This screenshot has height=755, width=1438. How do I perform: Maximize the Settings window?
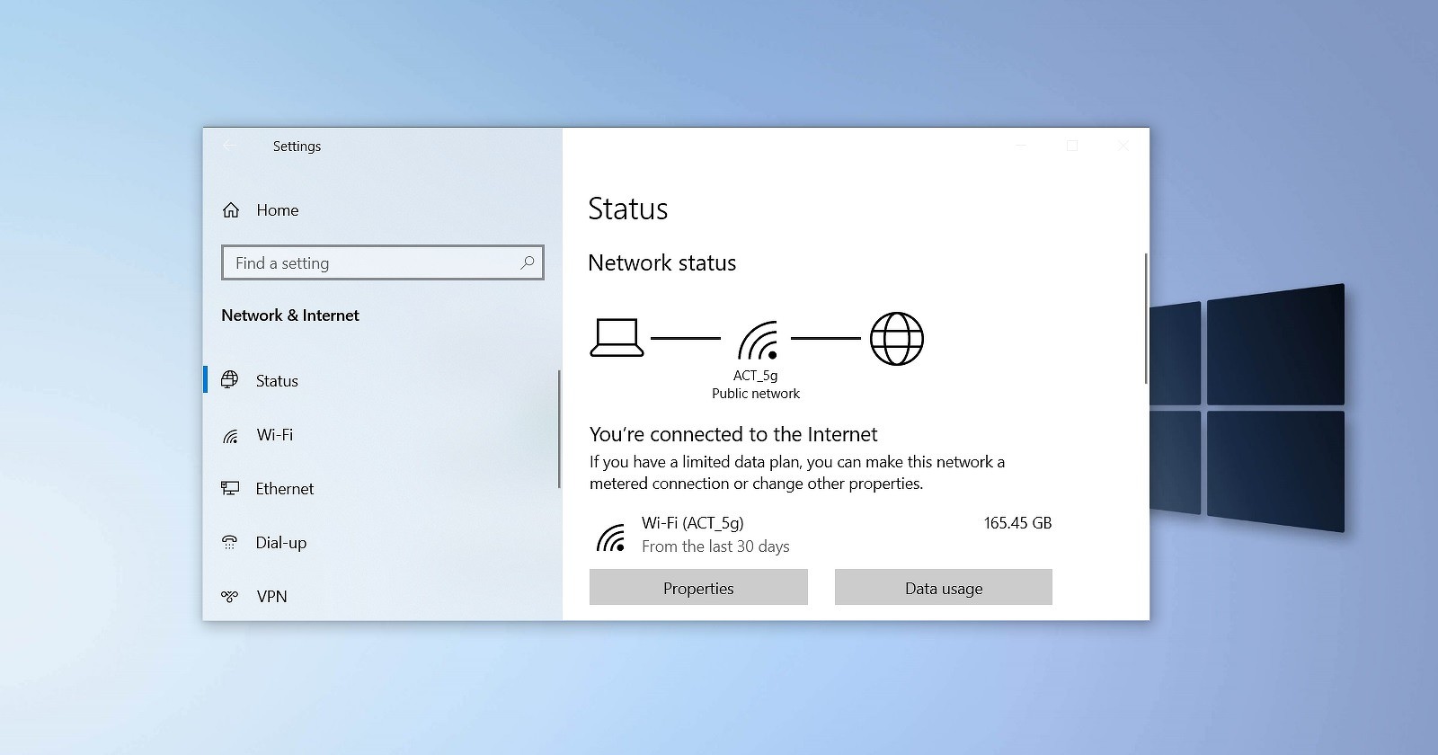[x=1072, y=146]
